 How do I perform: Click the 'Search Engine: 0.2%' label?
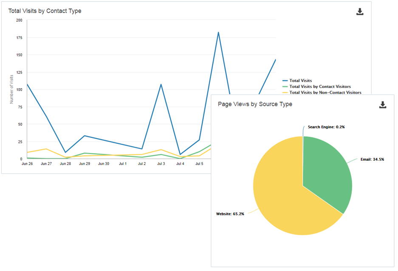click(x=326, y=127)
